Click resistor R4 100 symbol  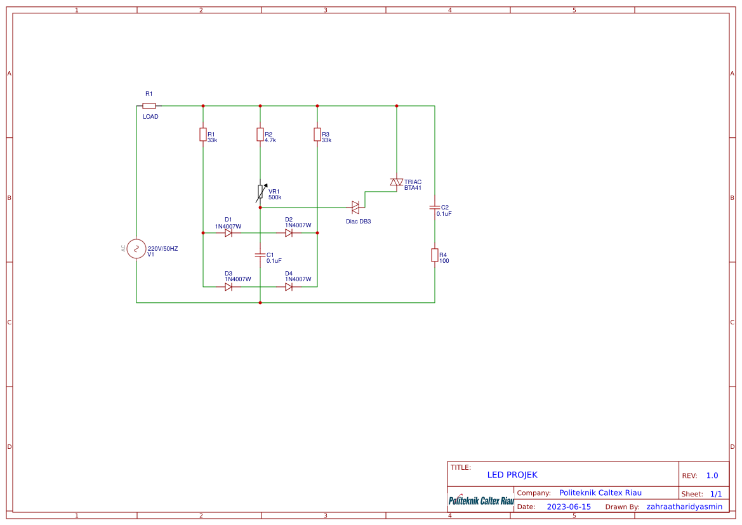click(x=434, y=255)
